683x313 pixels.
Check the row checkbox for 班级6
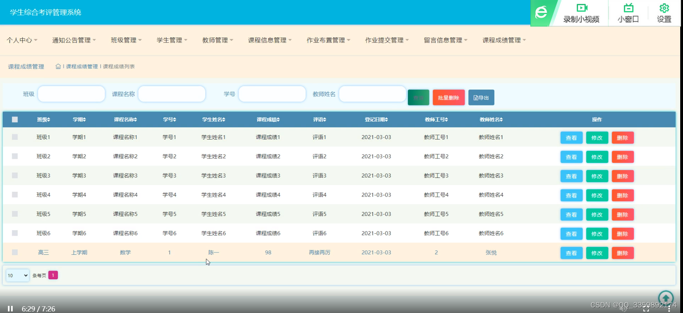[x=15, y=233]
